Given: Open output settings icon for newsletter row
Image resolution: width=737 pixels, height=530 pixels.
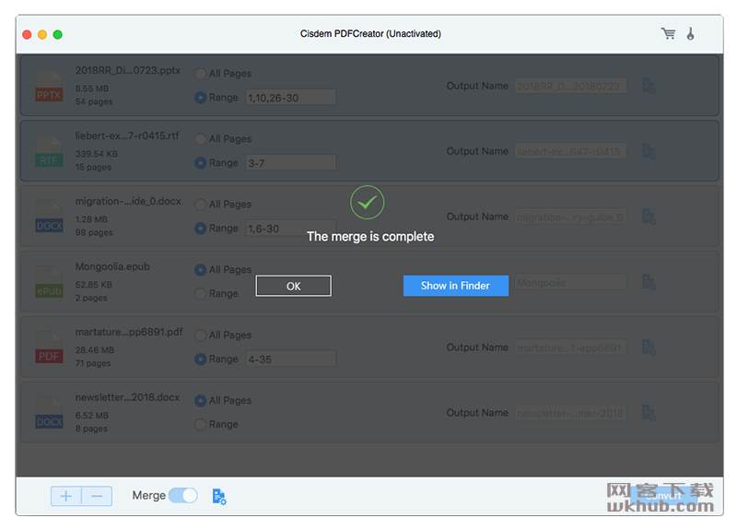Looking at the screenshot, I should tap(649, 413).
